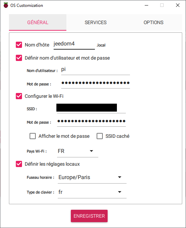Click the Raspberry Pi logo in title bar
The image size is (186, 228).
pyautogui.click(x=6, y=5)
